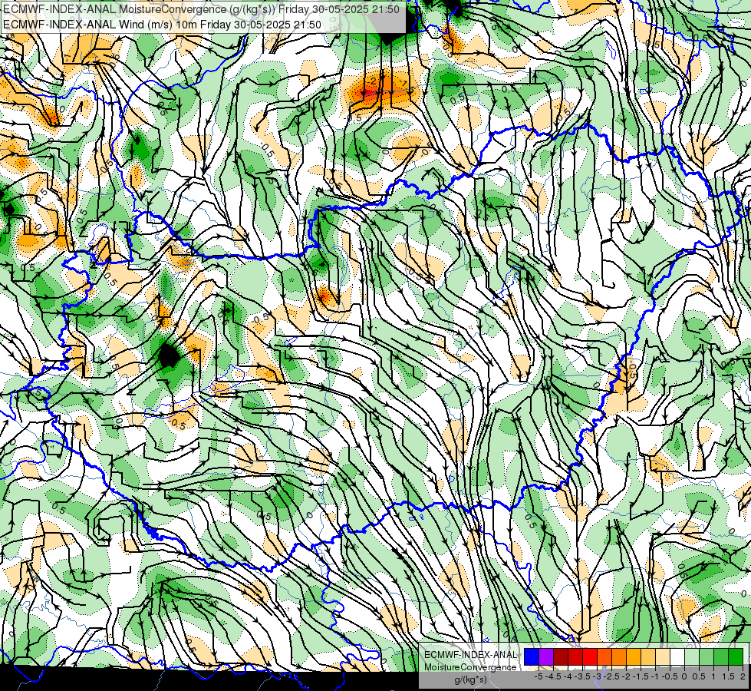Click the MoistureConvergence title line at top
Image resolution: width=751 pixels, height=691 pixels.
coord(201,9)
